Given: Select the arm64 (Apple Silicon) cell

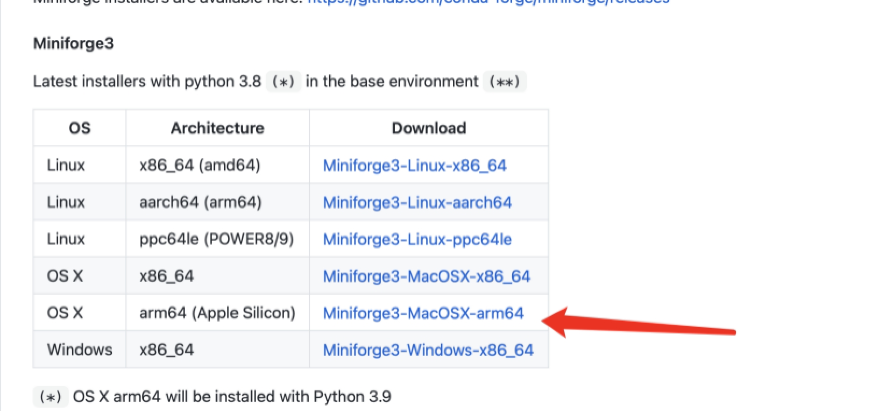Looking at the screenshot, I should point(217,313).
